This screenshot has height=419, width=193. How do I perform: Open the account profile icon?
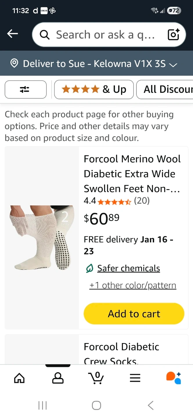58,378
